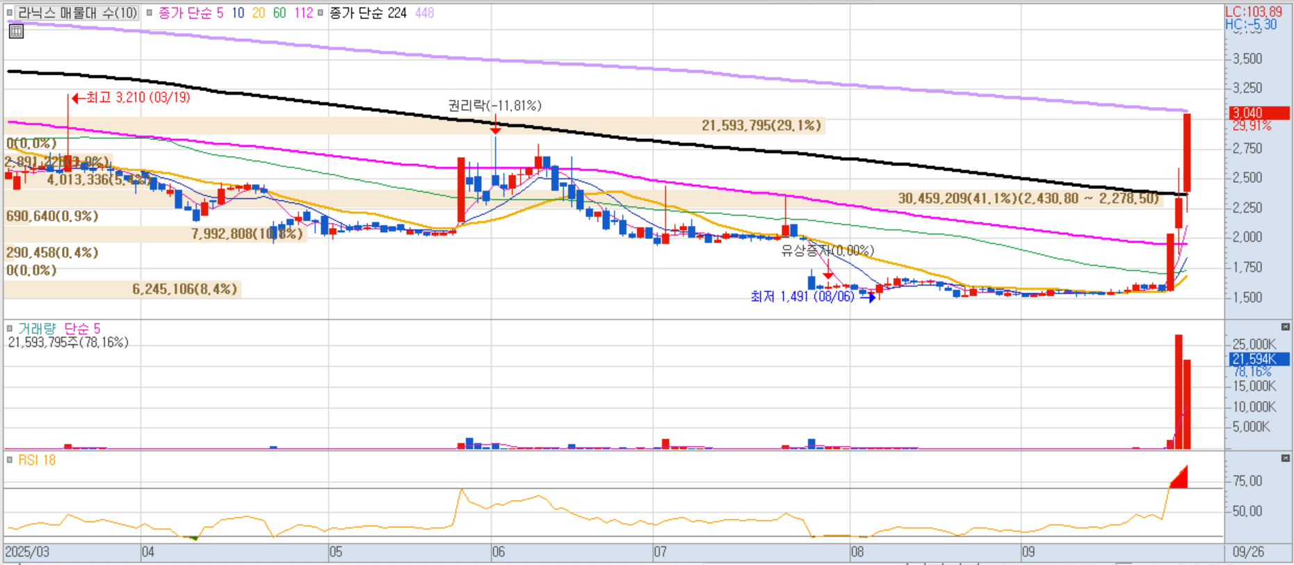Viewport: 1294px width, 565px height.
Task: Click the red 3,040 current price tag
Action: point(1259,113)
